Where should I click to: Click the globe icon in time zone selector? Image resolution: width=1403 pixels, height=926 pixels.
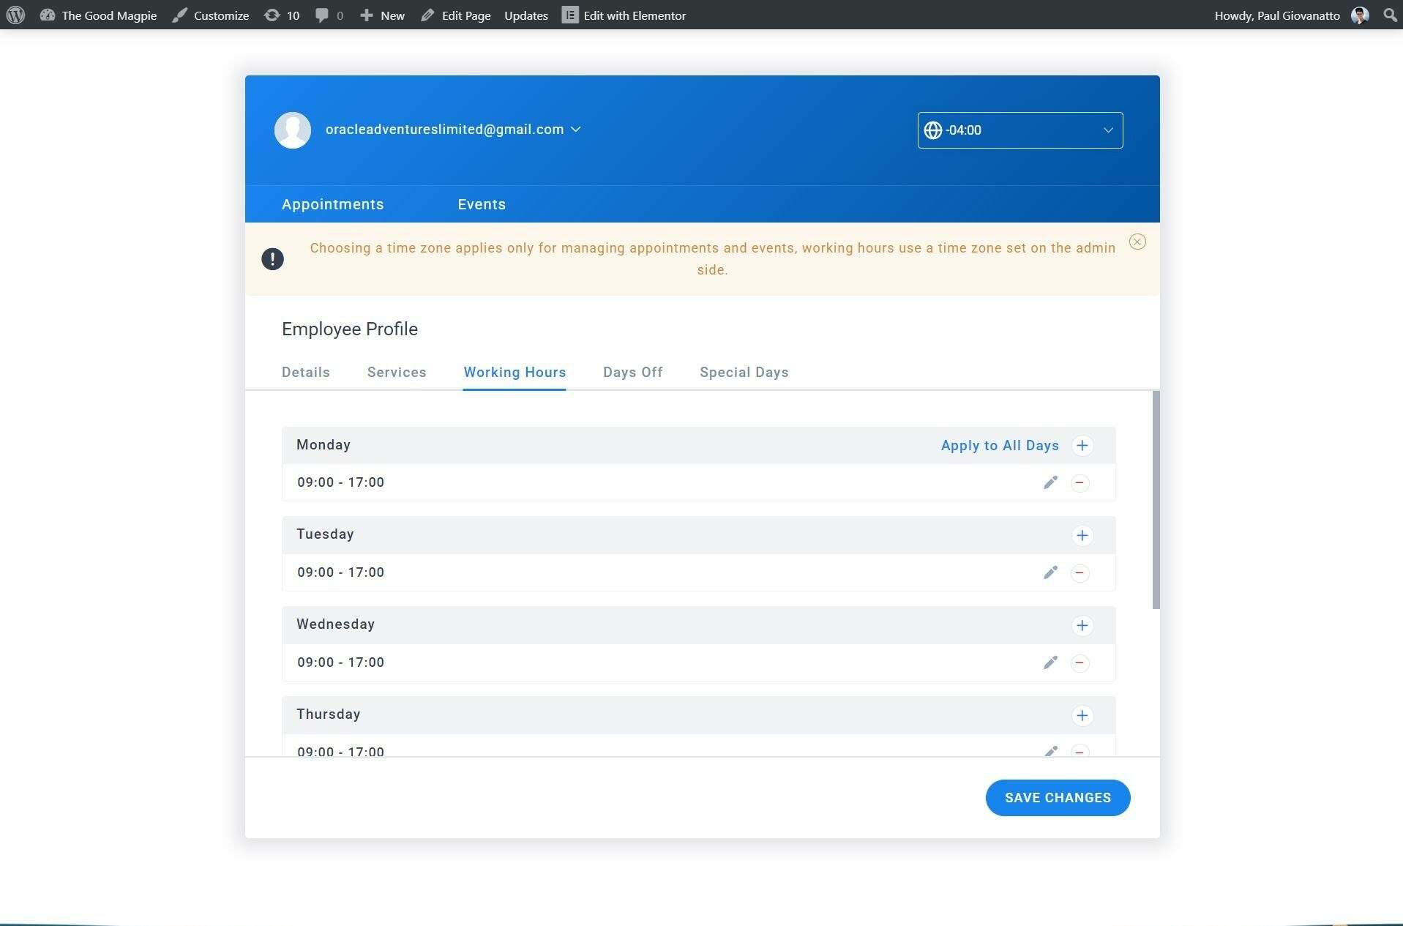(x=932, y=130)
